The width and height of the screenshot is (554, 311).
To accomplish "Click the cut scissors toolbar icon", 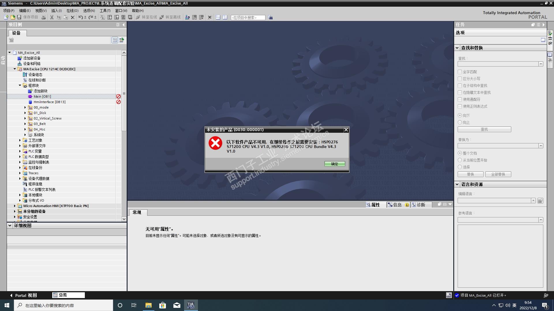I will click(52, 17).
